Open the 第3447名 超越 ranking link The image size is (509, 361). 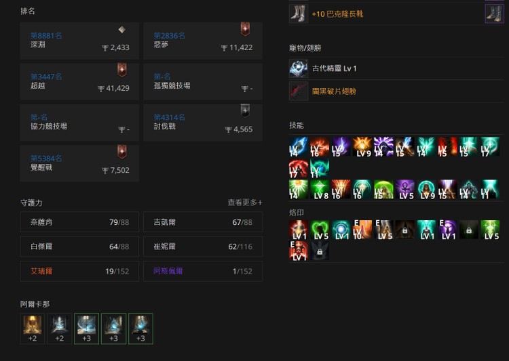46,77
